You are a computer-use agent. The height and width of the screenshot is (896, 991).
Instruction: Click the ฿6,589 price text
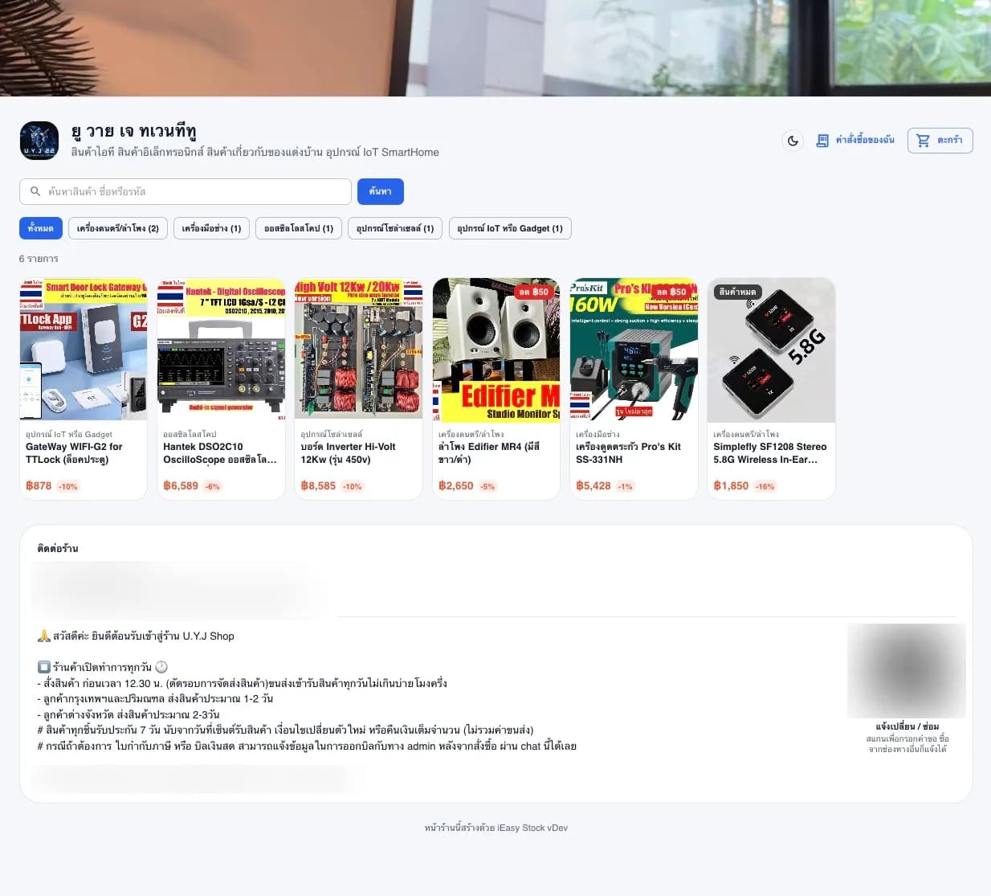(x=181, y=486)
